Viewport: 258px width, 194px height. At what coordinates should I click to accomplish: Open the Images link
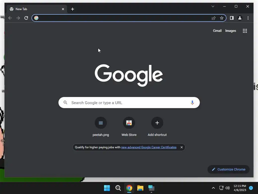pos(231,31)
